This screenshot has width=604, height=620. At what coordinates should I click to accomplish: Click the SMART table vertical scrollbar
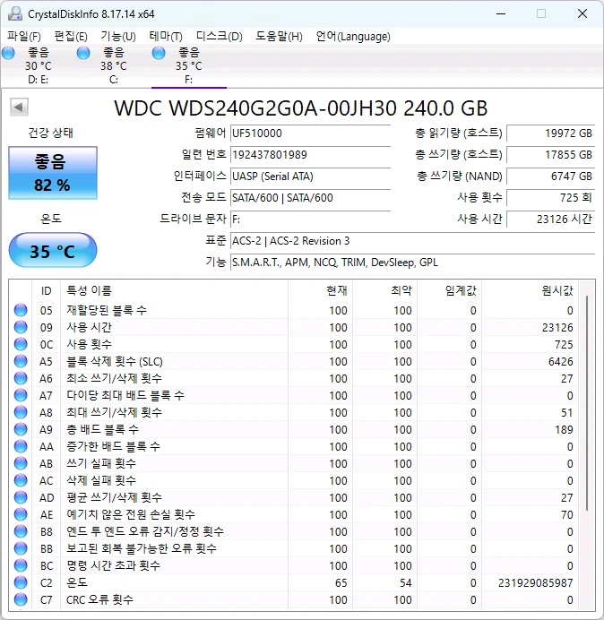pyautogui.click(x=587, y=403)
